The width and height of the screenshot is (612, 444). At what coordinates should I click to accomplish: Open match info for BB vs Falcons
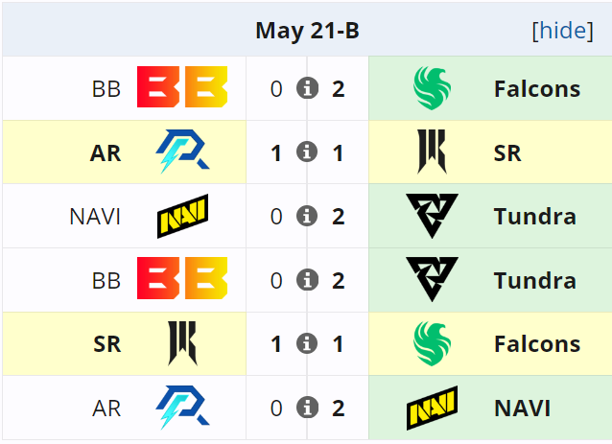pyautogui.click(x=307, y=88)
